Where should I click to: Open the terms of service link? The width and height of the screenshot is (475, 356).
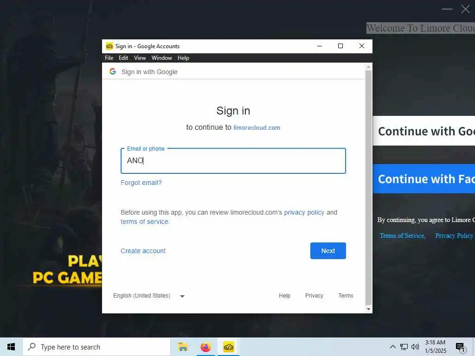(145, 222)
